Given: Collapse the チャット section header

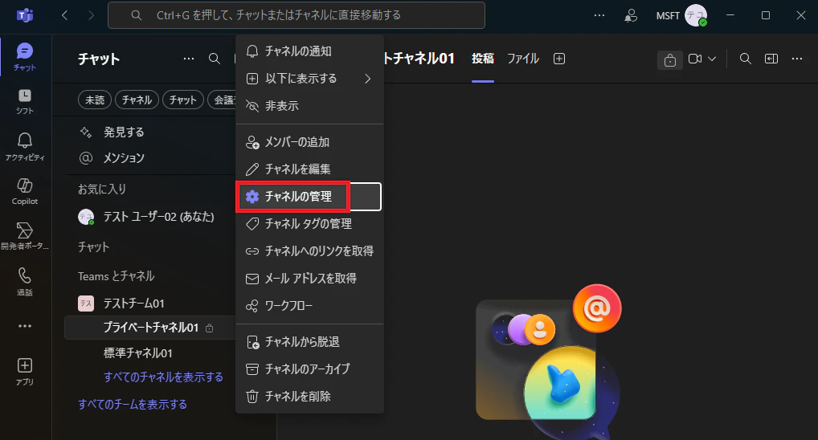Looking at the screenshot, I should point(93,246).
